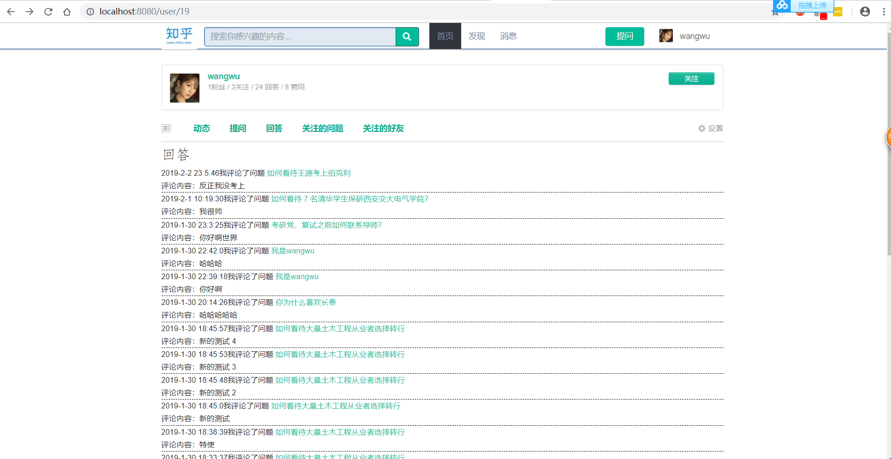Screen dimensions: 891x459
Task: Click comment text 评论内容：反正我没考上
Action: coord(203,186)
